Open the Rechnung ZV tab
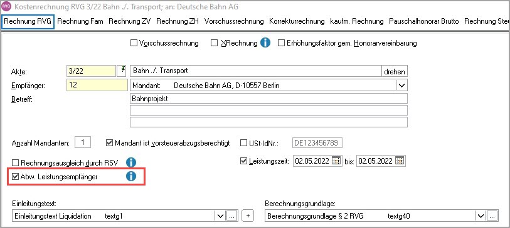The image size is (510, 228). pos(130,21)
